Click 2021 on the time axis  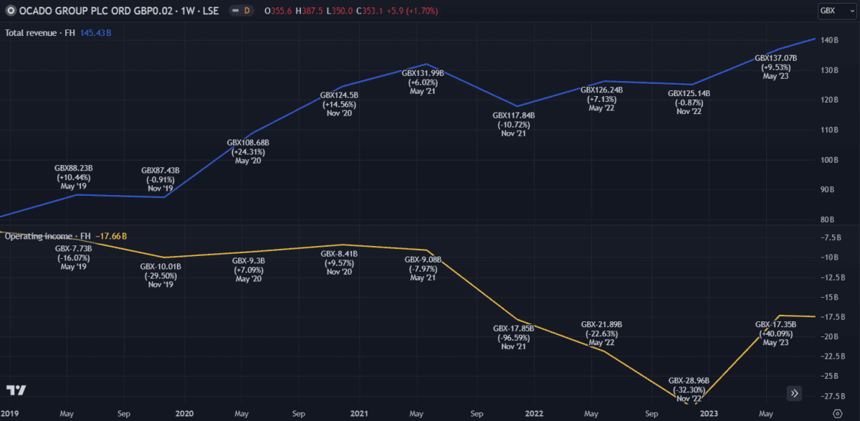click(x=359, y=414)
